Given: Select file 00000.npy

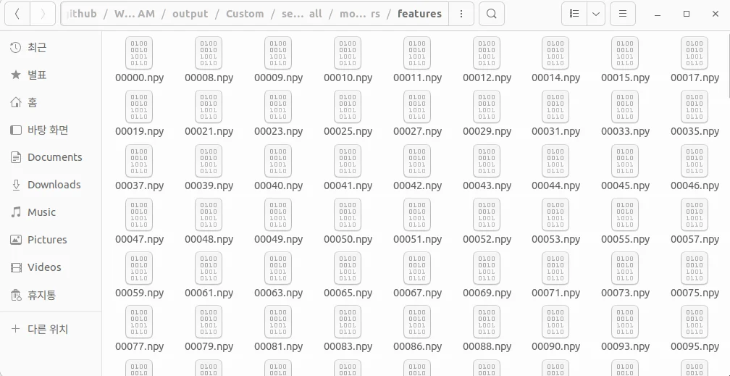Looking at the screenshot, I should (x=139, y=61).
